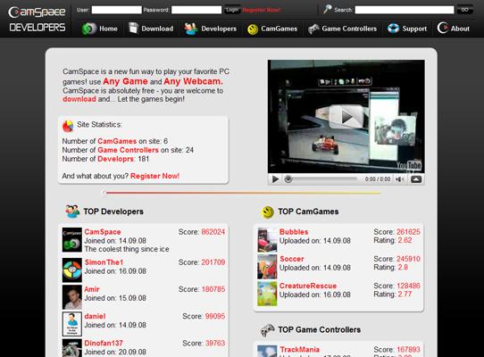Click the lifebuoy Support icon
484x357 pixels.
click(393, 29)
